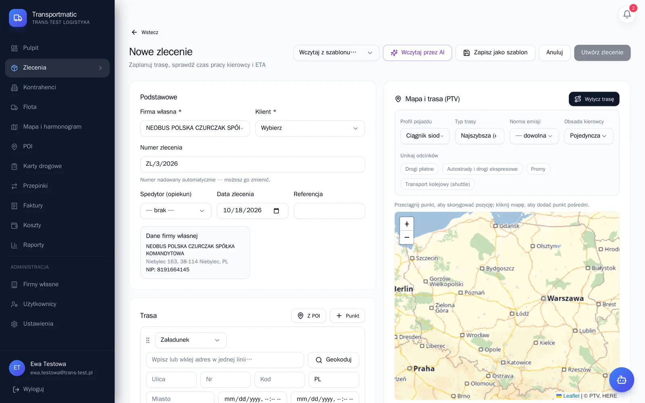Open Pulpit dashboard in sidebar
Viewport: 645px width, 403px height.
[57, 48]
